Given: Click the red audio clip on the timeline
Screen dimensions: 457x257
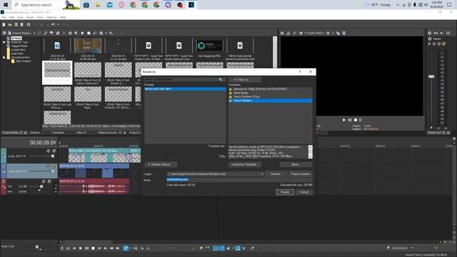Looking at the screenshot, I should [94, 187].
